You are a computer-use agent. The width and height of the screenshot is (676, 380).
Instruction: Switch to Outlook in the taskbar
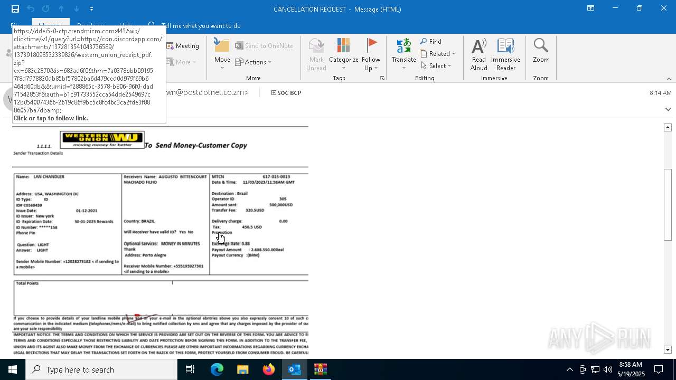point(294,369)
